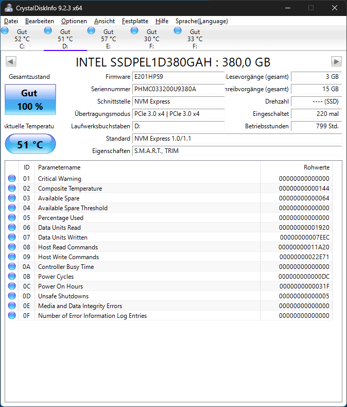Screen dimensions: 347x407
Task: Open the Hilfe menu
Action: click(162, 21)
